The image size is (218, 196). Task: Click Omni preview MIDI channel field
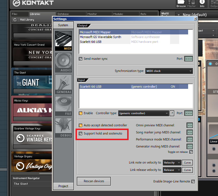190,125
